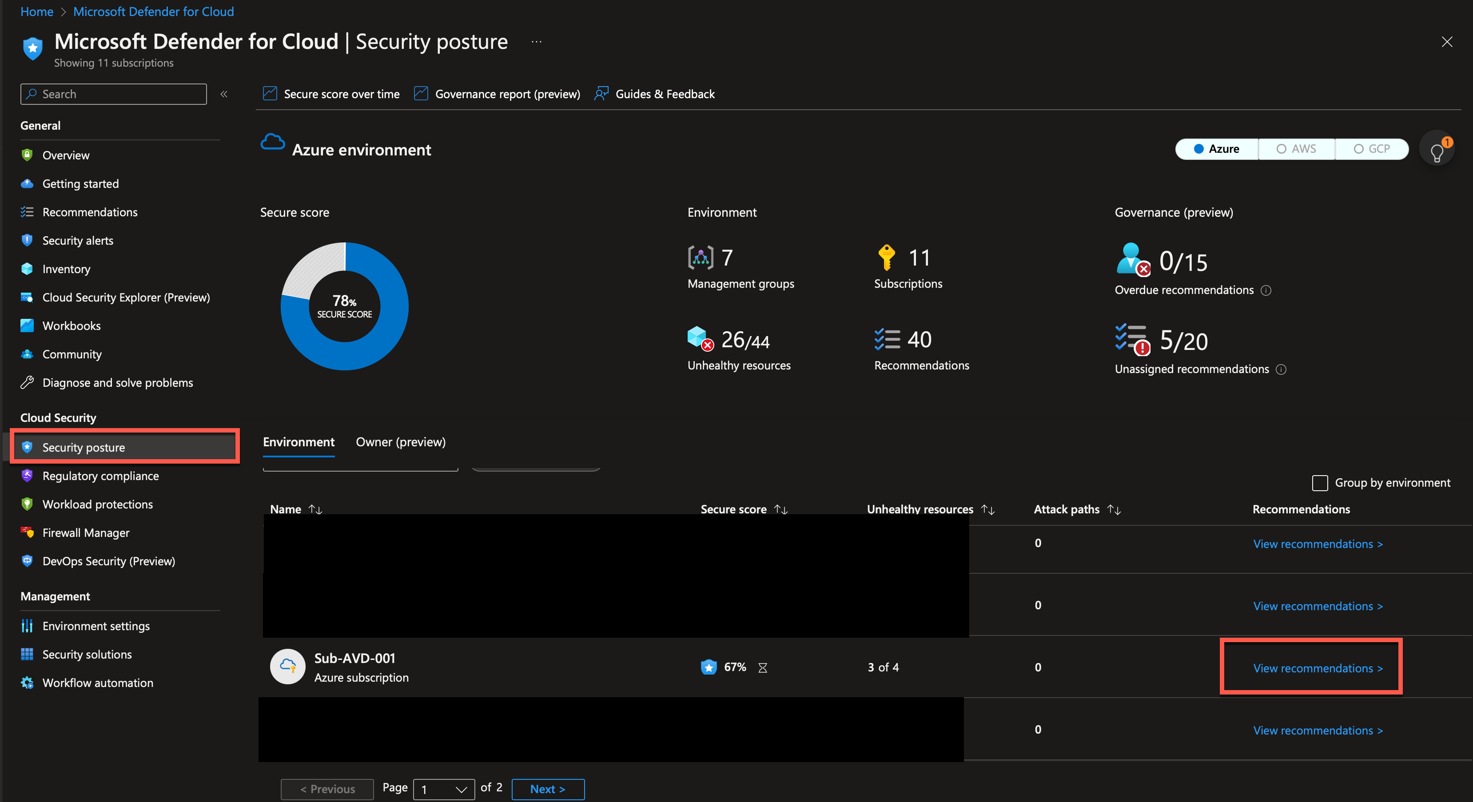Close the Security posture blade

tap(1447, 42)
